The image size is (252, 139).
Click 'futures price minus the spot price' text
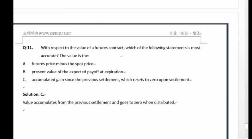(63, 64)
